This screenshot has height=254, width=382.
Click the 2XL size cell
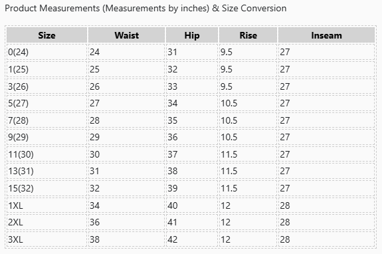tap(47, 222)
